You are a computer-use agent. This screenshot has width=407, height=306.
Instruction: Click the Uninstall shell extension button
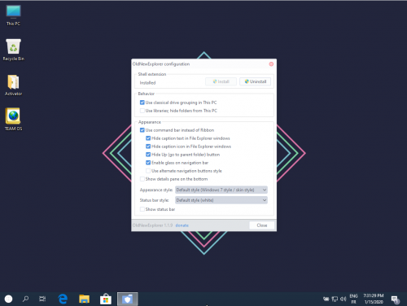pos(255,81)
